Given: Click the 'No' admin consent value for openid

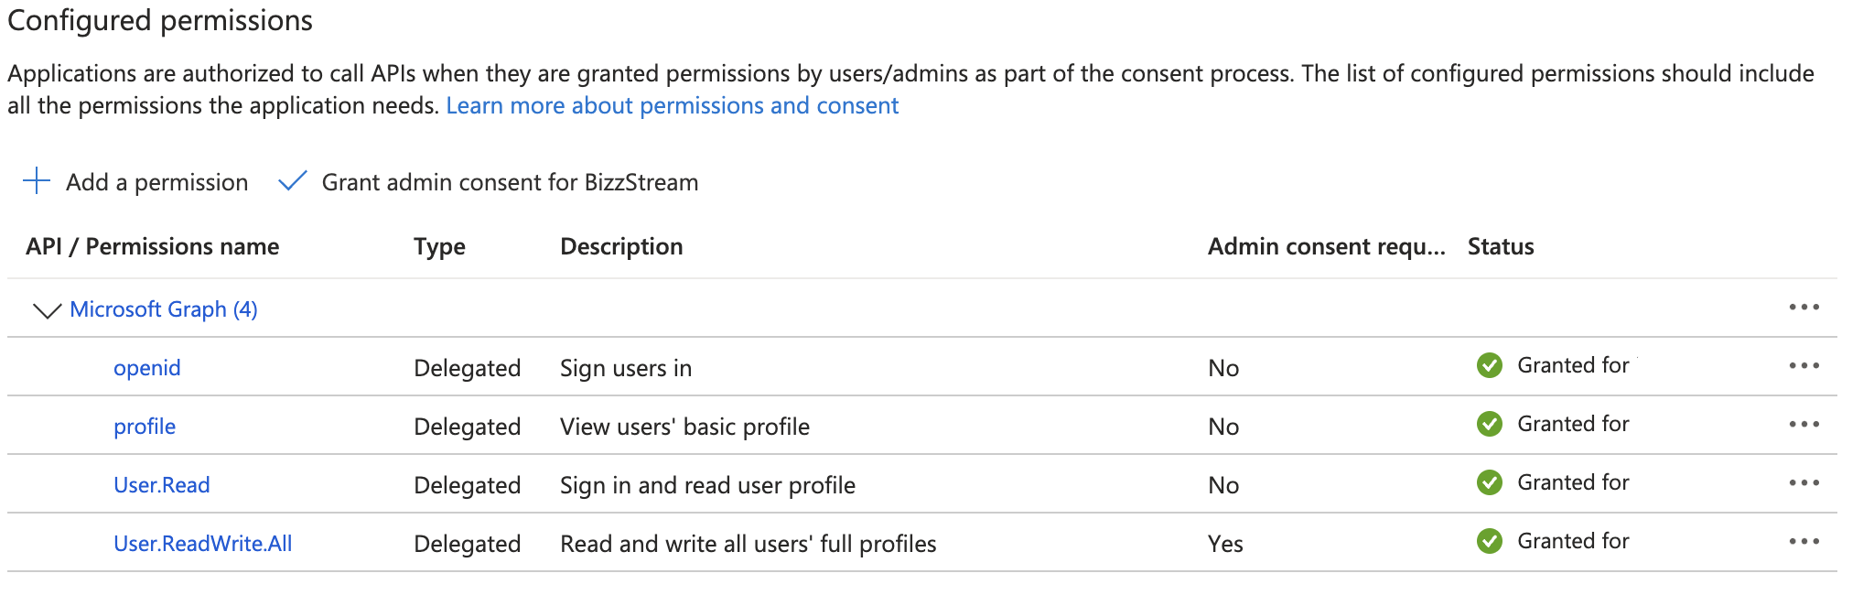Looking at the screenshot, I should (x=1223, y=368).
